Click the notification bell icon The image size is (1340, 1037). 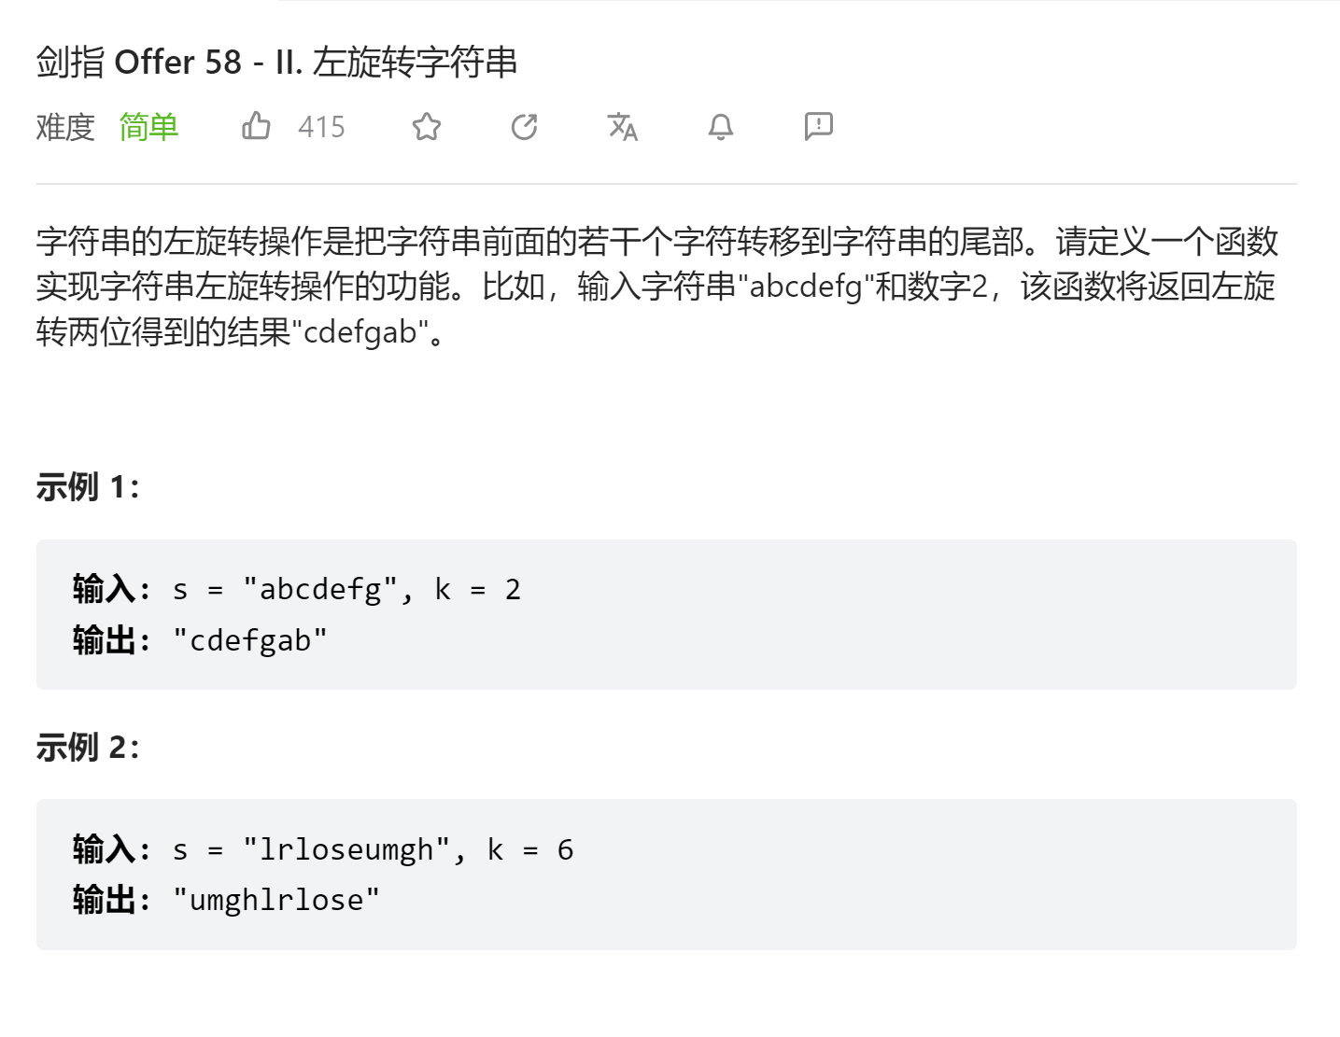720,126
